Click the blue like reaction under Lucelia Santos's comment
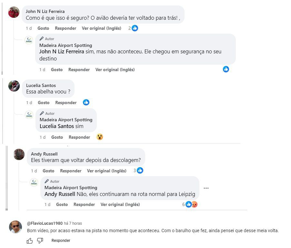 coord(86,102)
